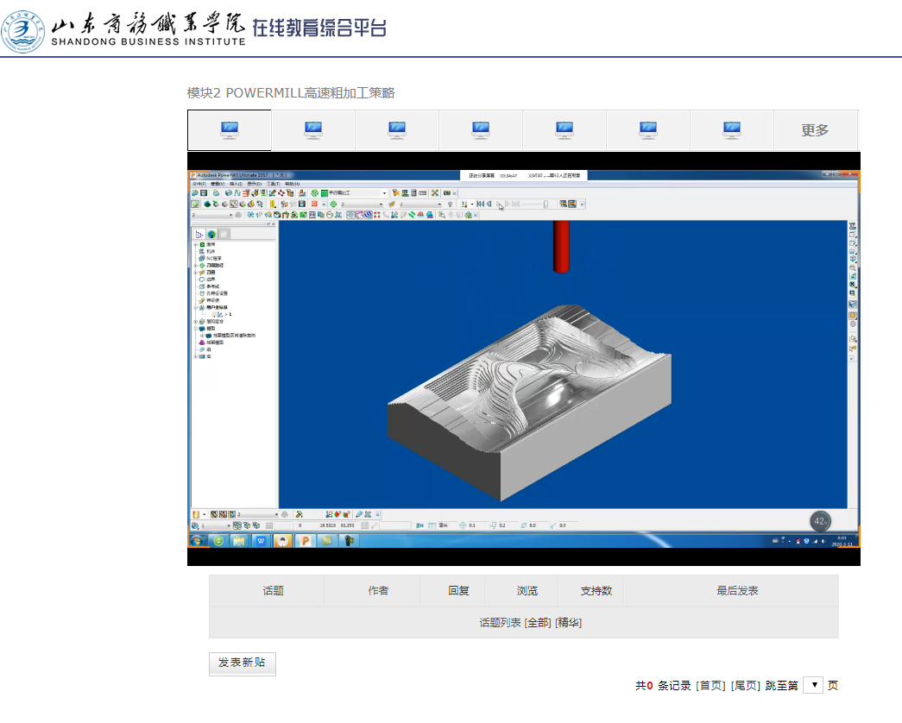Open the seventh monitor video icon

point(732,130)
